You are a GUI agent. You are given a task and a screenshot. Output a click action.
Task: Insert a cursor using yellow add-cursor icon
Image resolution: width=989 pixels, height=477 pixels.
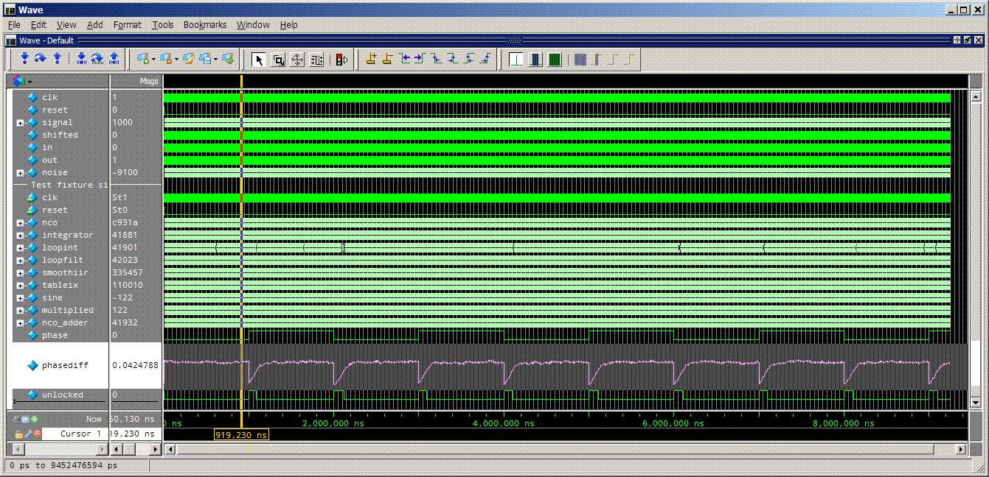[x=371, y=59]
